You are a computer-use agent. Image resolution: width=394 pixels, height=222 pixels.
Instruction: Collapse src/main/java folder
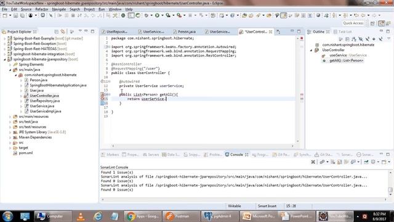click(x=10, y=70)
